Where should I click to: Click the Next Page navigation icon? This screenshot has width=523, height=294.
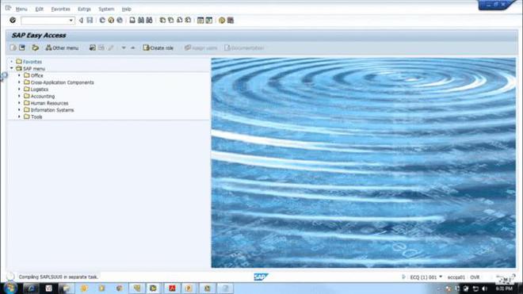pos(179,21)
